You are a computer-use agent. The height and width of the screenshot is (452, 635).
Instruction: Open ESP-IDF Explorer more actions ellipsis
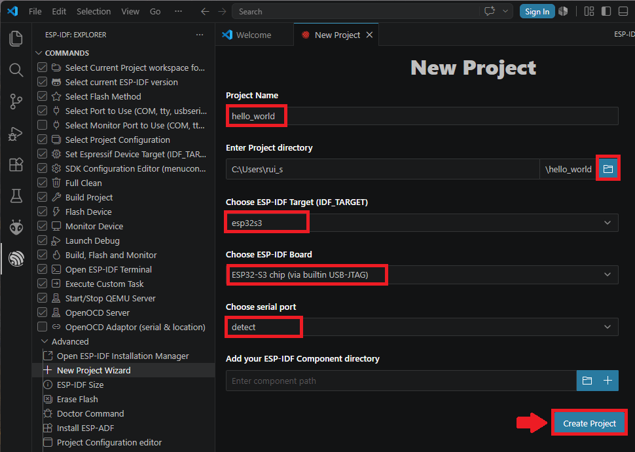click(x=200, y=35)
